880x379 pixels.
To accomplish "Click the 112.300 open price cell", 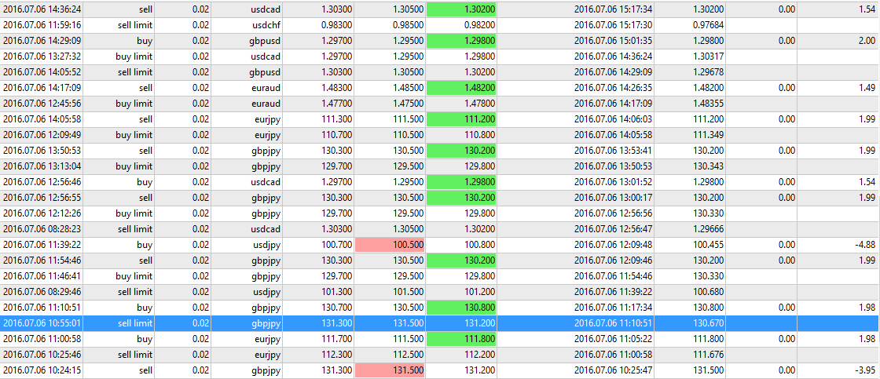I will pos(337,355).
